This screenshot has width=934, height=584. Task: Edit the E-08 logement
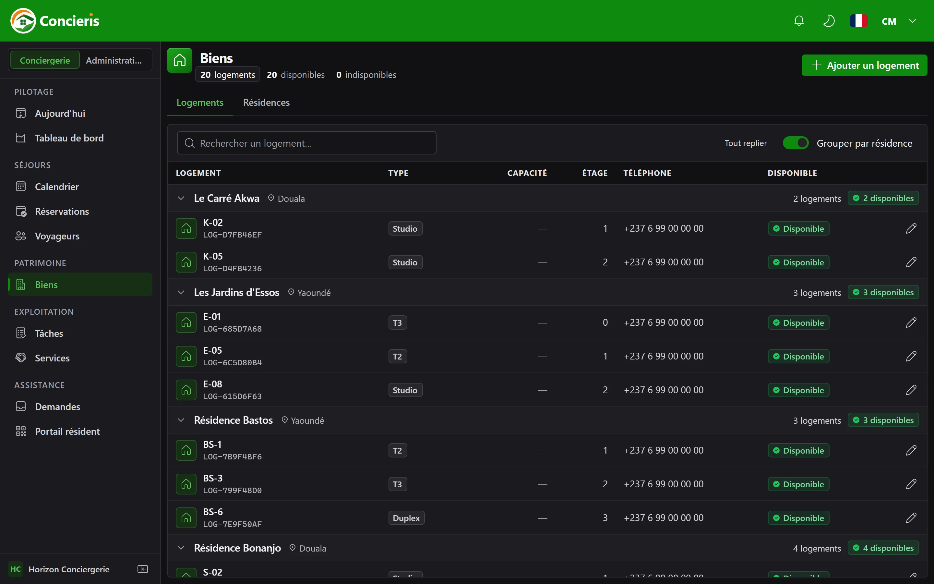911,390
